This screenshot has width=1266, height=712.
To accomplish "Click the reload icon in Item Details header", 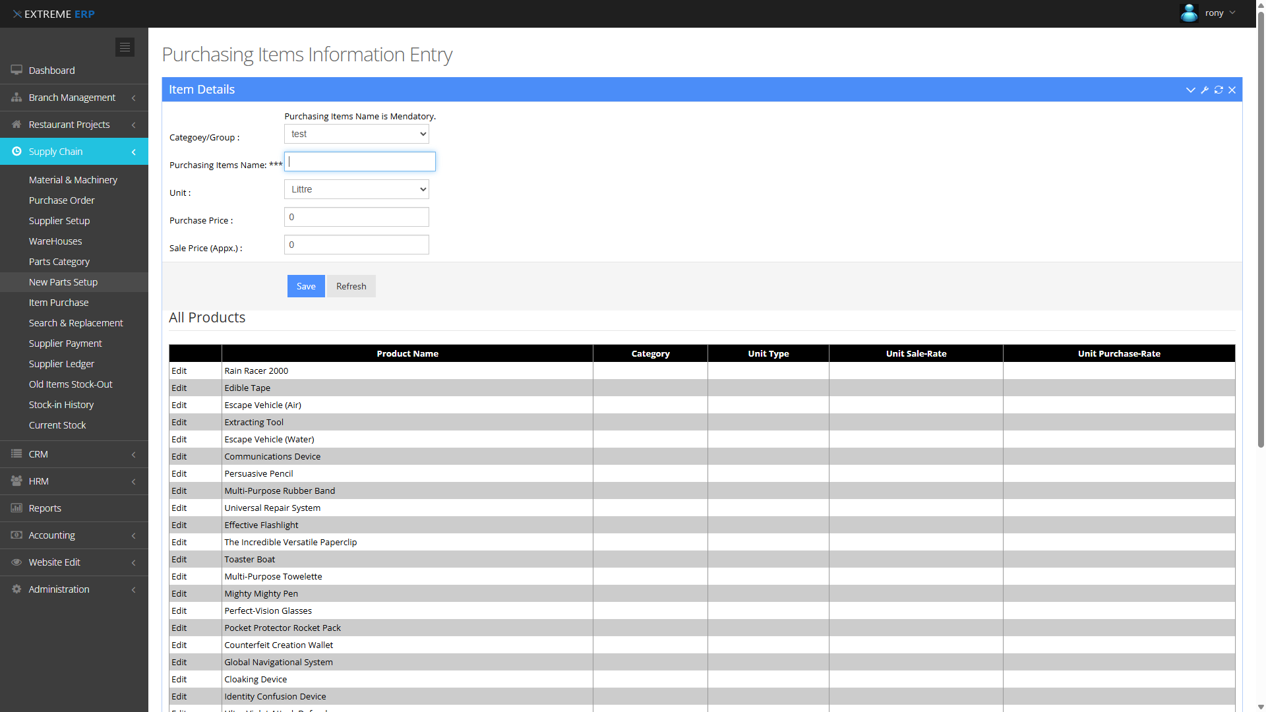I will tap(1219, 90).
